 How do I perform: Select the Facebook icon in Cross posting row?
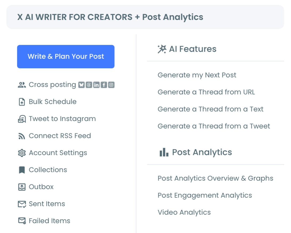[x=104, y=84]
